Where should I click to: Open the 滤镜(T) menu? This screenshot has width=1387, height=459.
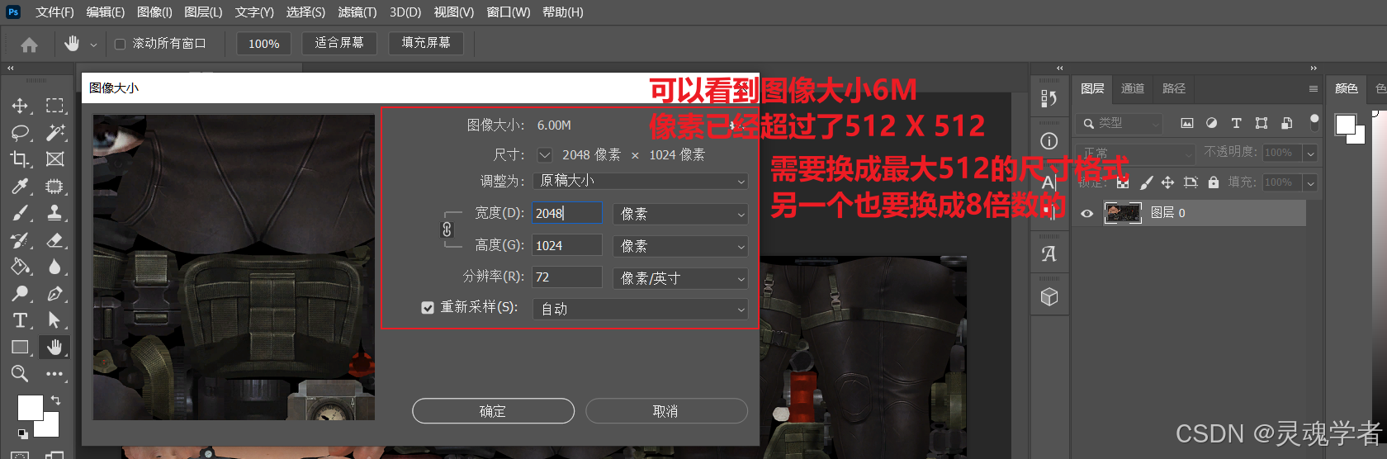(x=357, y=12)
